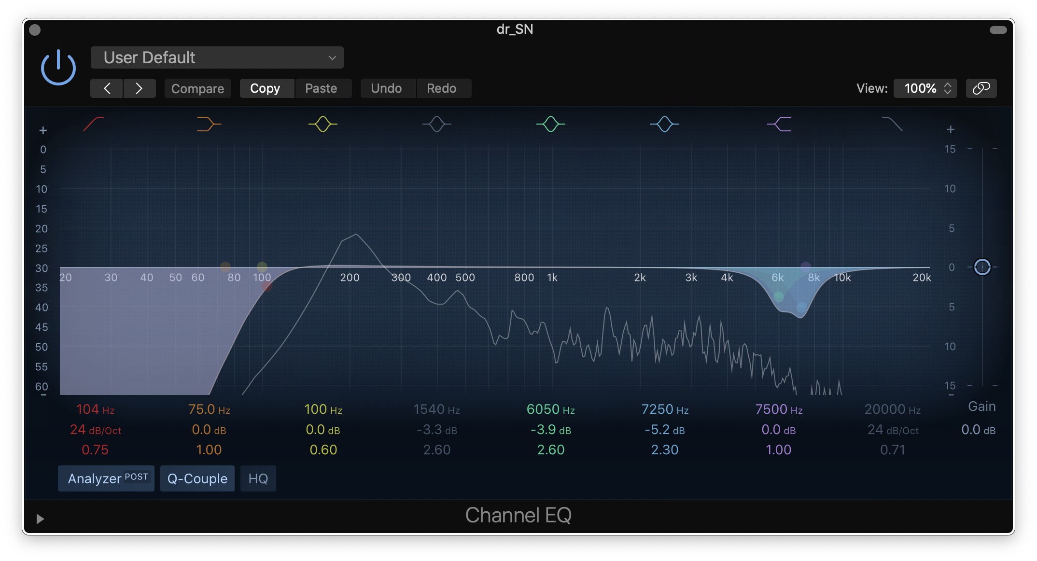
Task: Toggle the Analyzer POST button
Action: (106, 478)
